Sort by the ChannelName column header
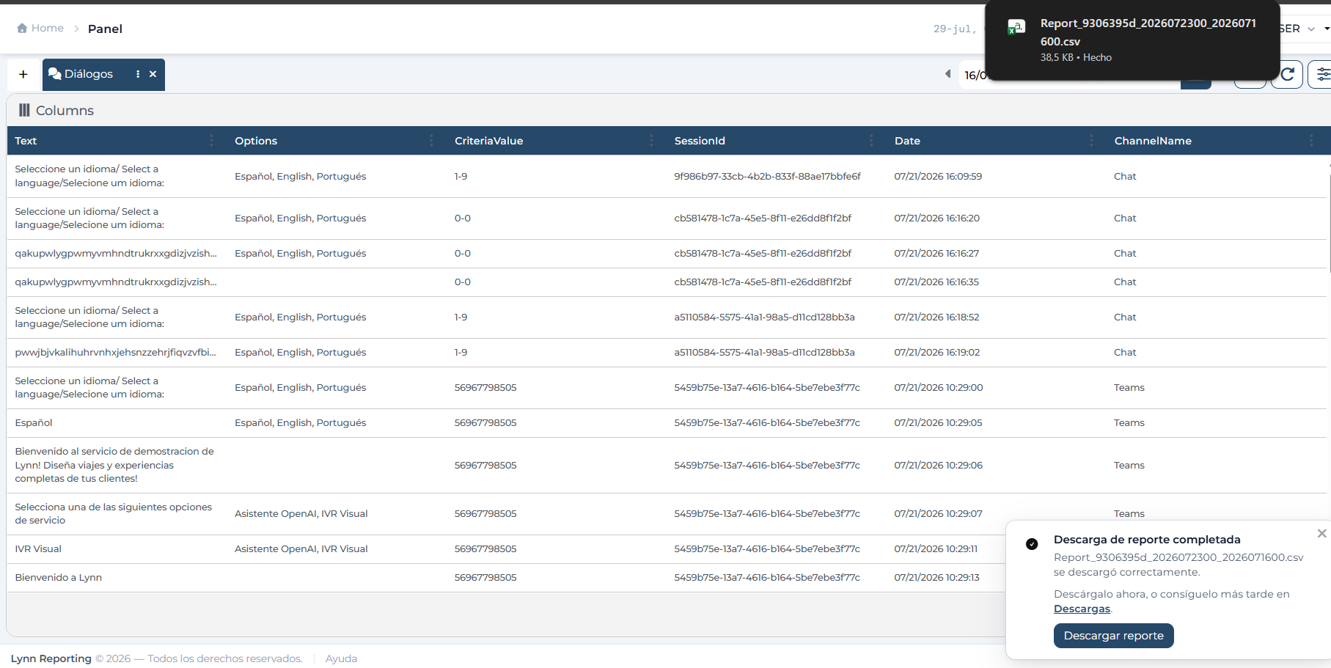This screenshot has width=1331, height=668. click(1153, 141)
